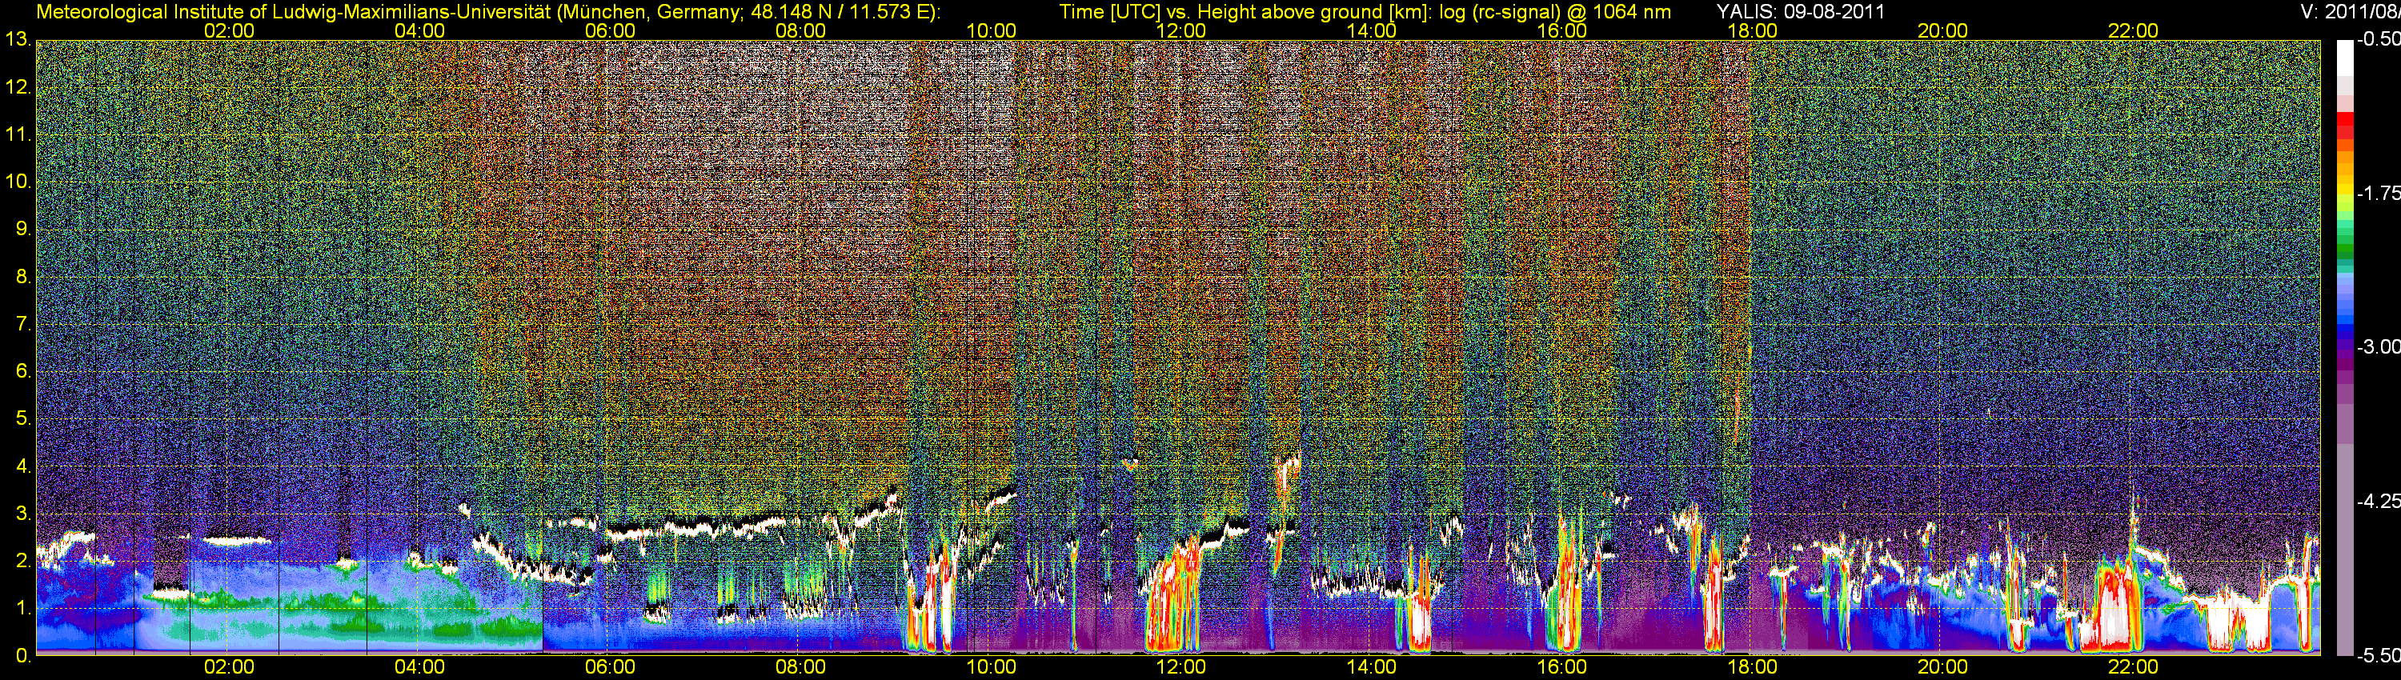Click the 02:00 label on bottom time axis
The height and width of the screenshot is (680, 2401).
point(228,667)
